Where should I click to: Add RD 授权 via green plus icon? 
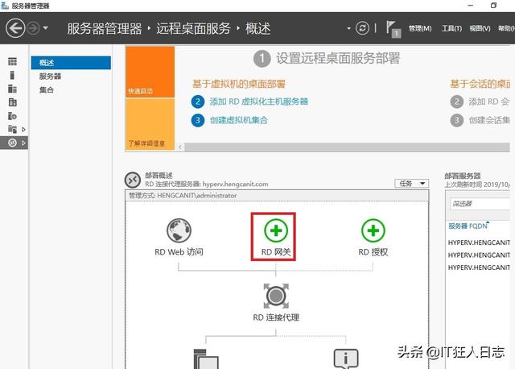click(x=373, y=231)
